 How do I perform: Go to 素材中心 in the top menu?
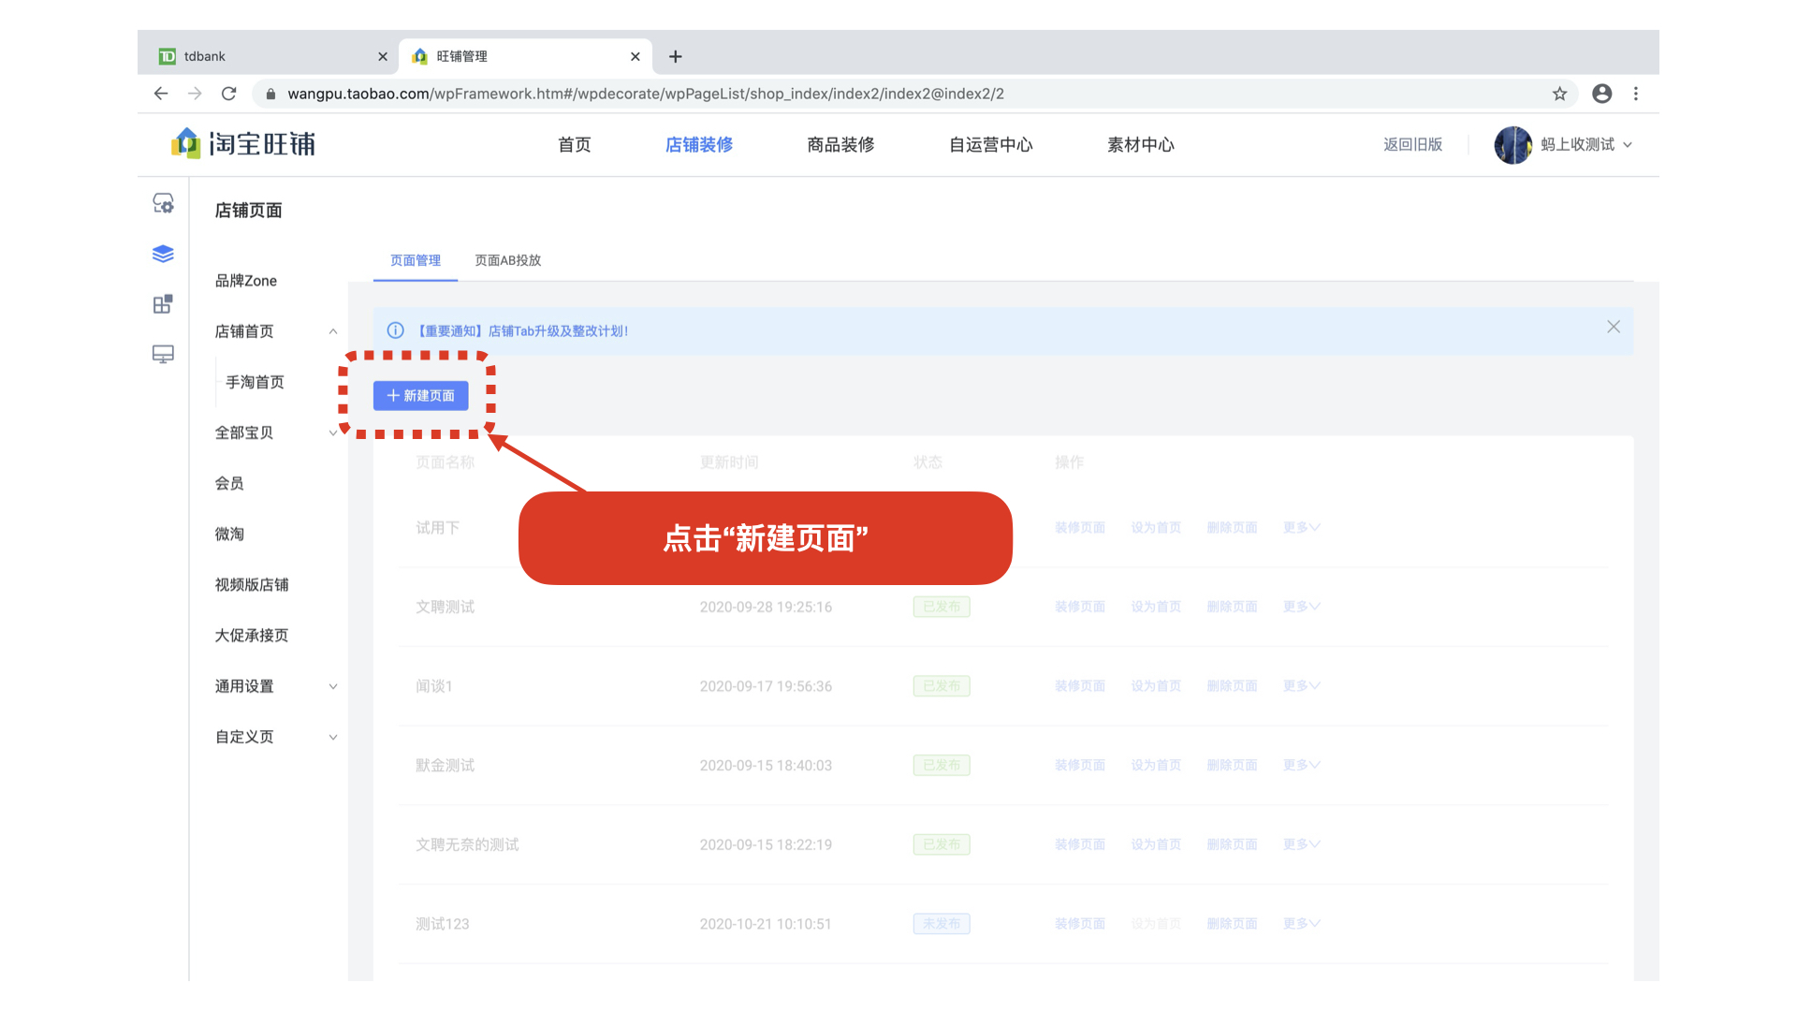pos(1139,144)
